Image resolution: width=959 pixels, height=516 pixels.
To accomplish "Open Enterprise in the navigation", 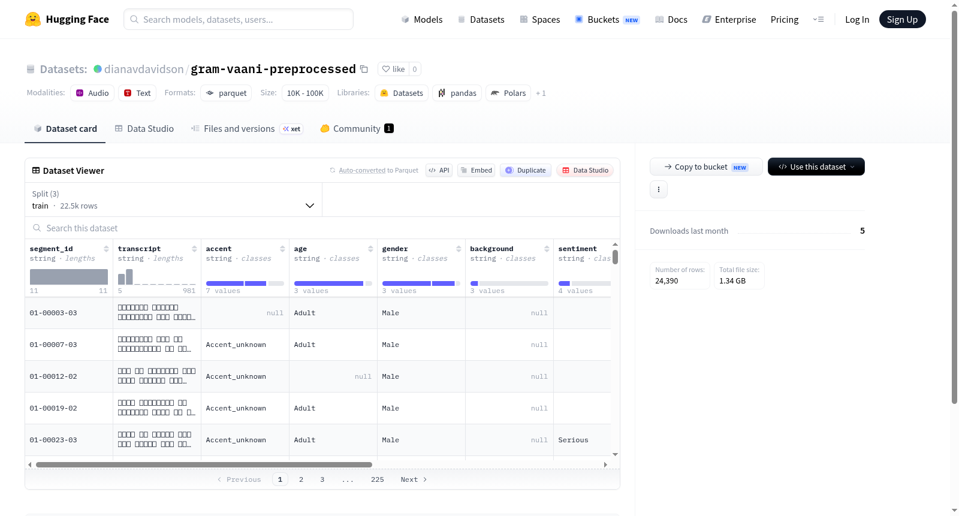I will point(729,19).
